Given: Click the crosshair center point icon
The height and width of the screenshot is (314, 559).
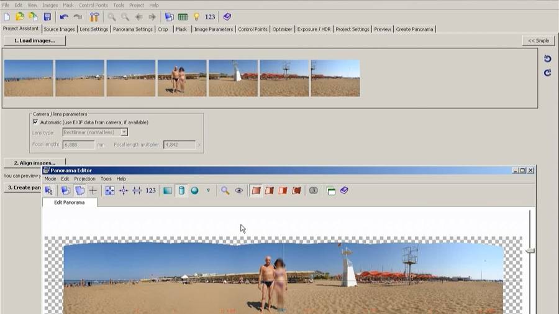Looking at the screenshot, I should coord(93,190).
